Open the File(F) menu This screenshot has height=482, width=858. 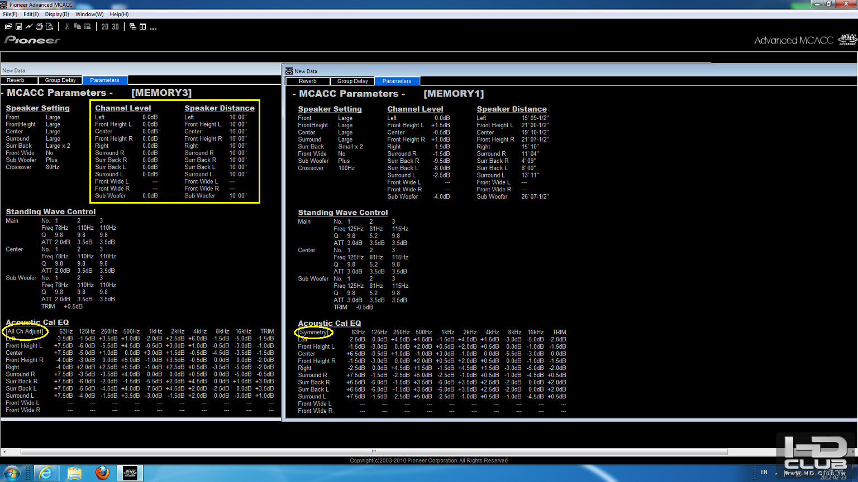[x=10, y=14]
